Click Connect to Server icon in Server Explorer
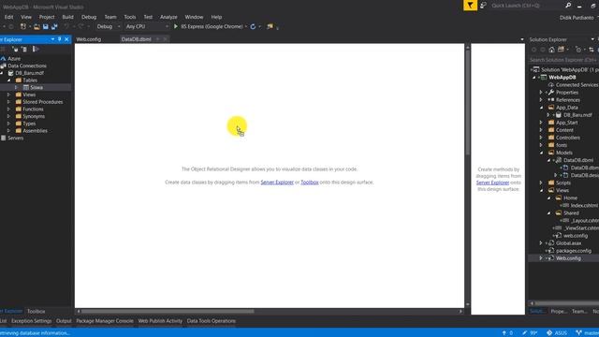Screen dimensions: 599x337 (x=24, y=49)
